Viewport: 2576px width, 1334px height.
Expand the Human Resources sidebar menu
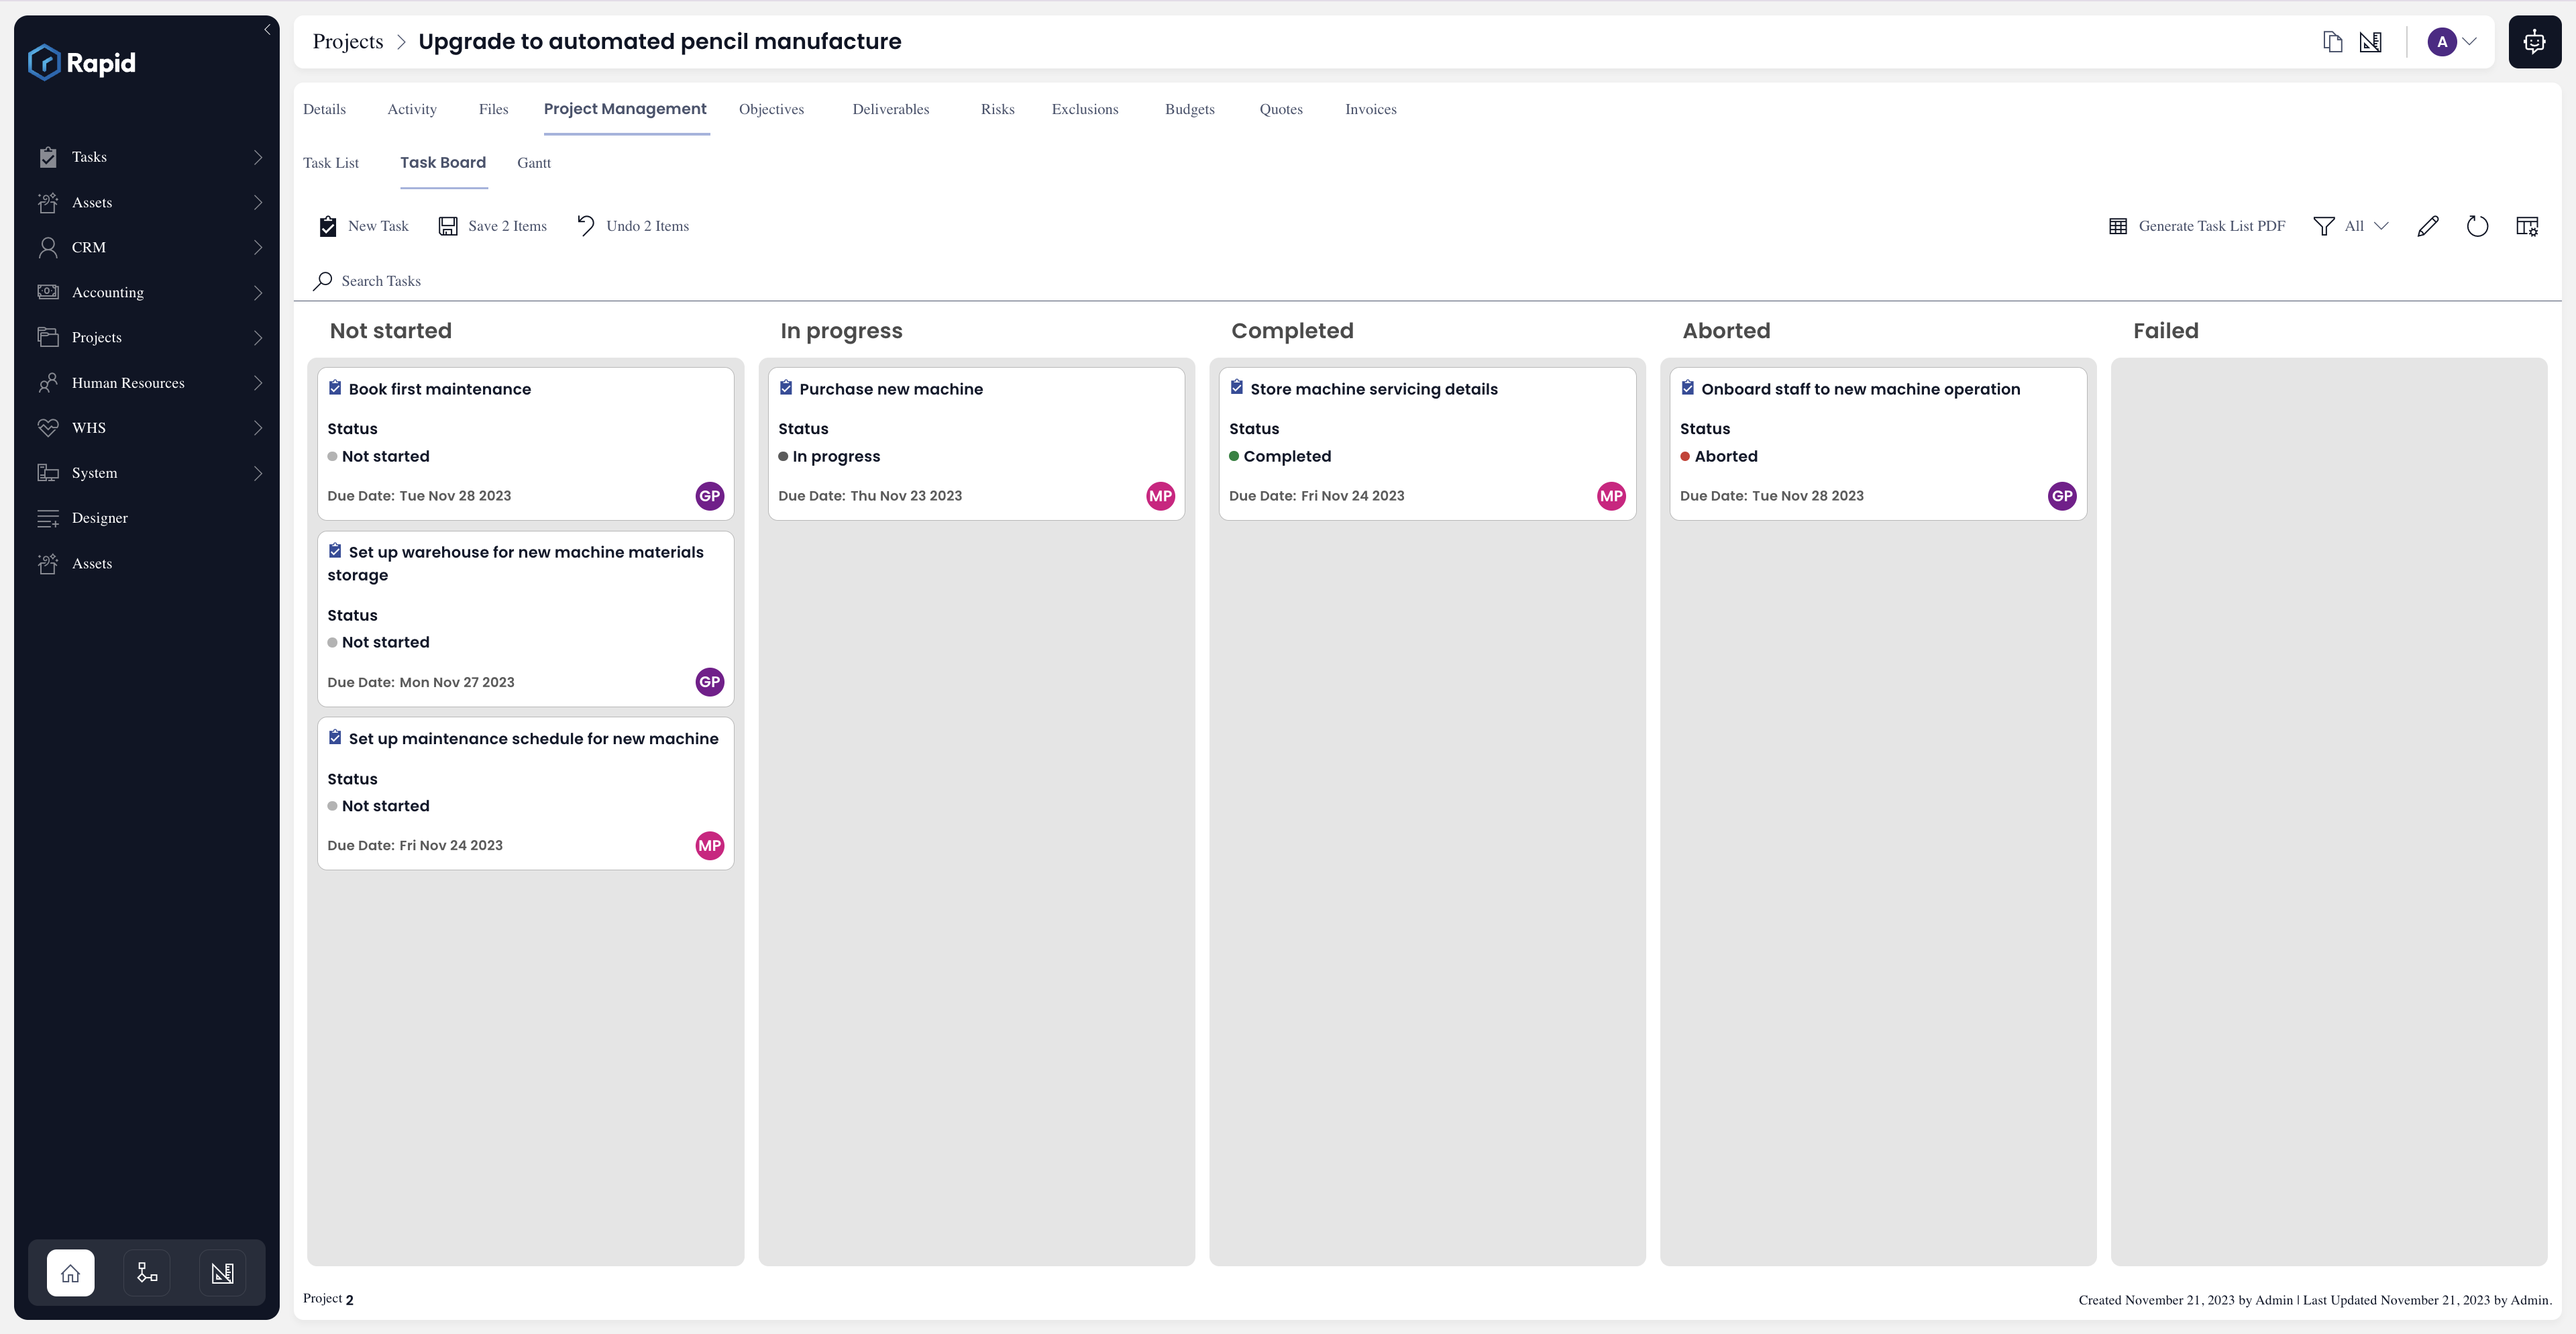[x=150, y=383]
